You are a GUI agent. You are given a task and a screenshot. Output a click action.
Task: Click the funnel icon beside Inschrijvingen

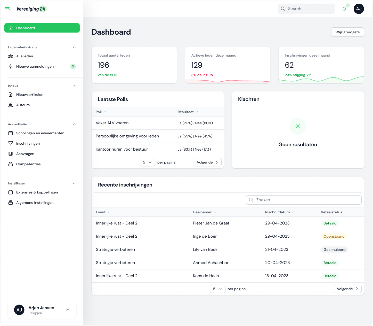[x=11, y=143]
